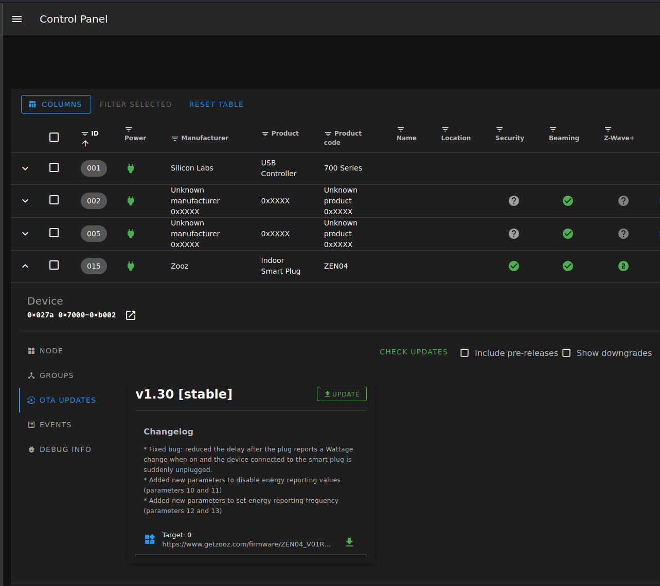This screenshot has width=660, height=586.
Task: Expand the row for node 005
Action: tap(25, 234)
